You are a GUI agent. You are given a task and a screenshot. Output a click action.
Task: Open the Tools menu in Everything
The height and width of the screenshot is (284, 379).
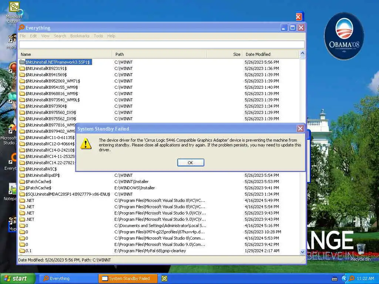(98, 36)
